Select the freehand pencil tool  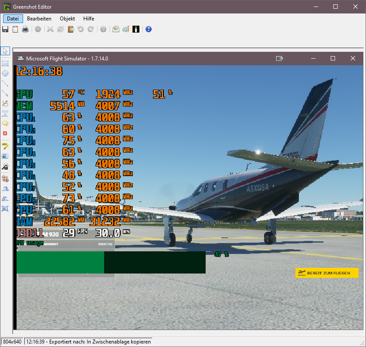click(x=5, y=103)
